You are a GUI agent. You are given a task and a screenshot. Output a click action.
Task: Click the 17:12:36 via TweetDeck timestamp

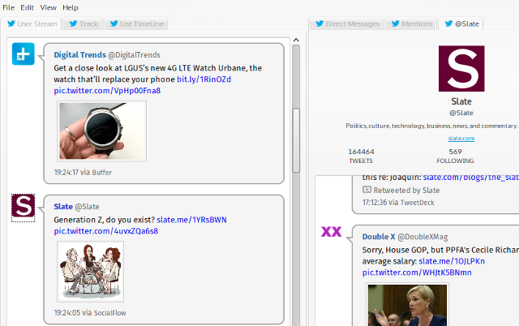pyautogui.click(x=398, y=203)
